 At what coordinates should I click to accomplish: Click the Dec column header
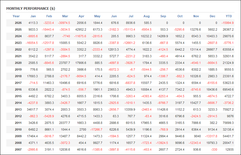(212, 16)
